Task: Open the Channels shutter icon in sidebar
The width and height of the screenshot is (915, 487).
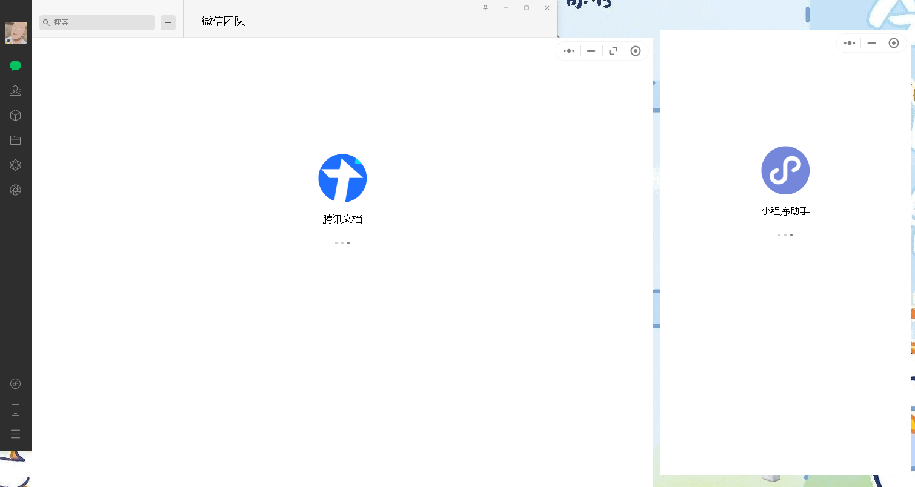Action: tap(16, 190)
